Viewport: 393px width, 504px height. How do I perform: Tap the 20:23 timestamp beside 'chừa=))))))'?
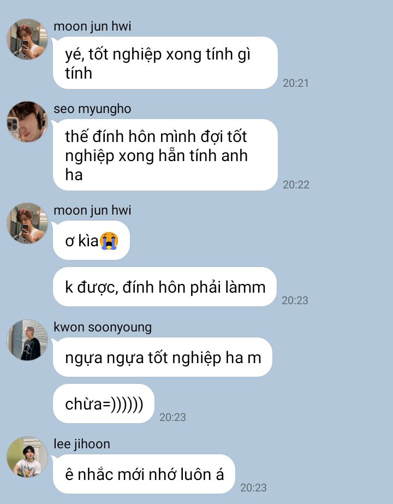tap(172, 417)
